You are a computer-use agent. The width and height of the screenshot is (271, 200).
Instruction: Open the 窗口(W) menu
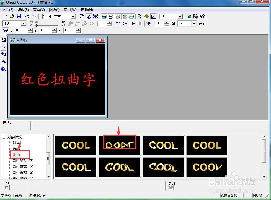click(x=70, y=10)
